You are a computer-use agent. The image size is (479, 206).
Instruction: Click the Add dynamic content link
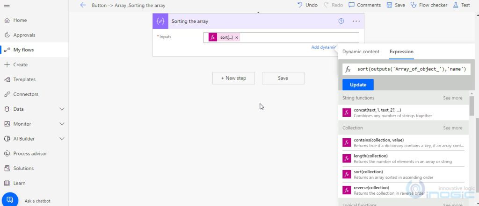[x=324, y=47]
